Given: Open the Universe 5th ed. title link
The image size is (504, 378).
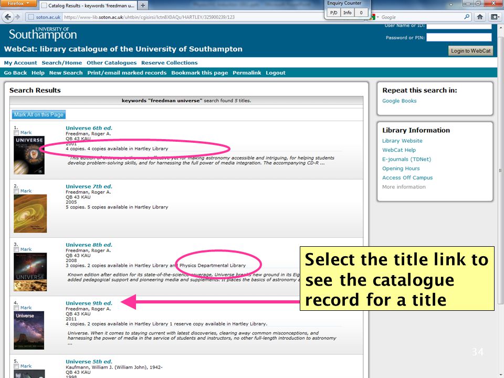Looking at the screenshot, I should pos(89,362).
